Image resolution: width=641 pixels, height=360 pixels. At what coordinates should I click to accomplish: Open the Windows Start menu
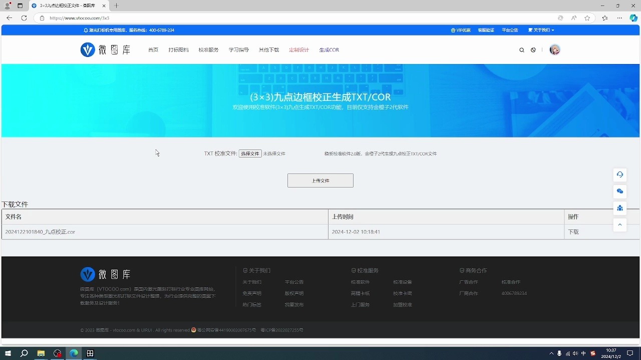pyautogui.click(x=8, y=353)
